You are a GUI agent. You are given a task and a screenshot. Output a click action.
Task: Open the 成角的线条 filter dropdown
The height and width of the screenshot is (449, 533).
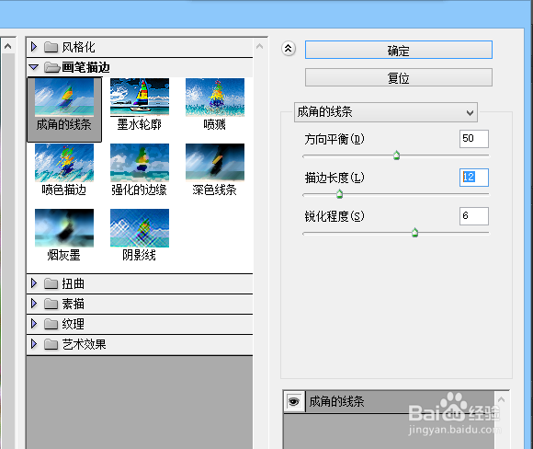coord(385,112)
